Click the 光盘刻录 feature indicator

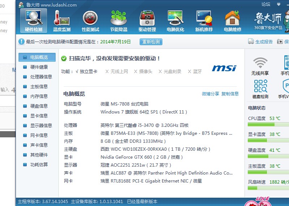(170, 72)
